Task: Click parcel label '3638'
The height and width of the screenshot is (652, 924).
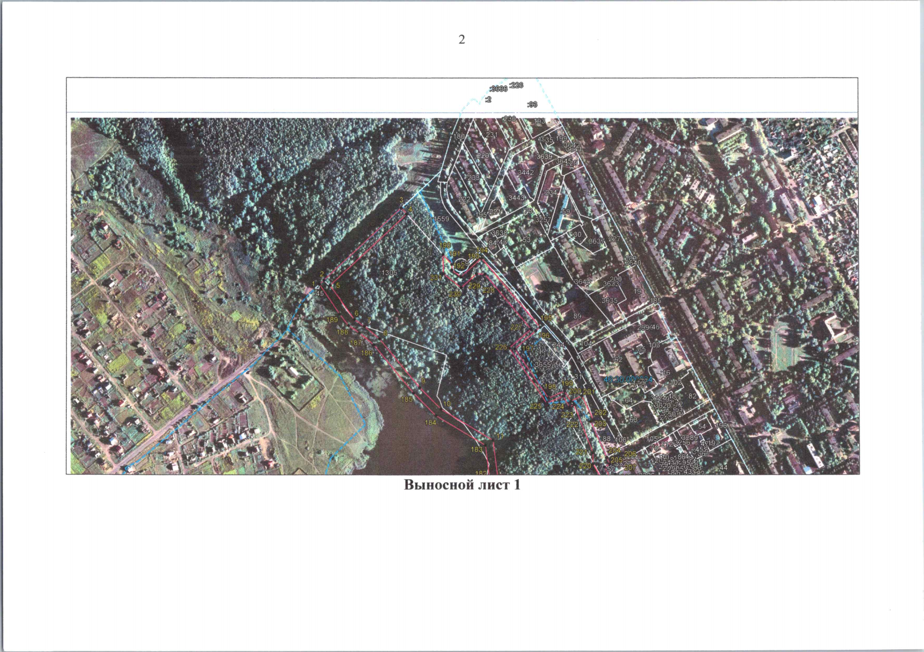Action: 499,234
